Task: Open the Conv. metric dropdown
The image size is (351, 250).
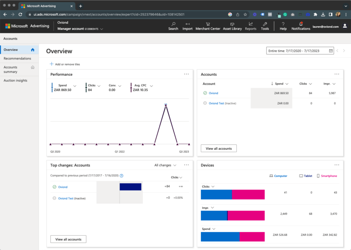Action: coord(120,86)
